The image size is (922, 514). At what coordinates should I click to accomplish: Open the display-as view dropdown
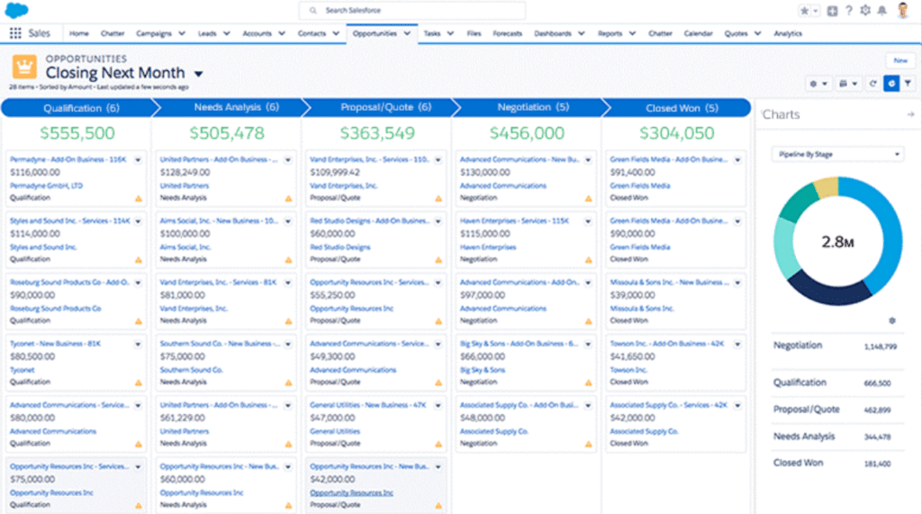click(x=848, y=84)
